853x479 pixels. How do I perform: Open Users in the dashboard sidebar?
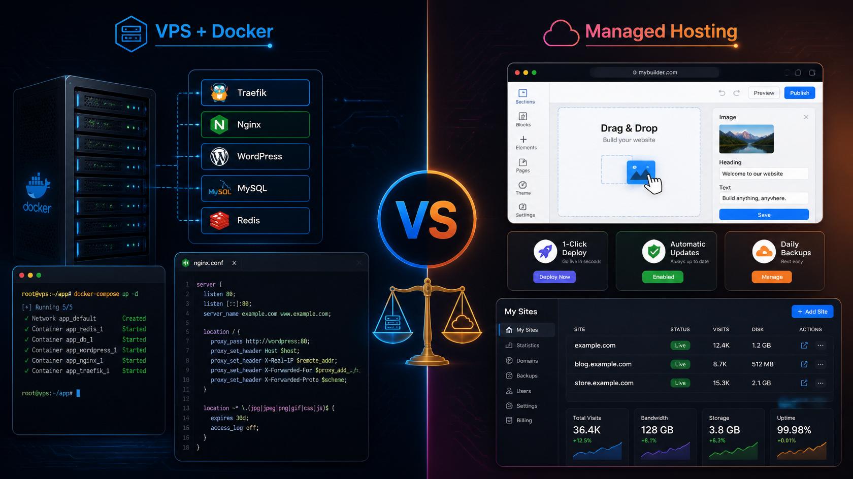pos(518,391)
